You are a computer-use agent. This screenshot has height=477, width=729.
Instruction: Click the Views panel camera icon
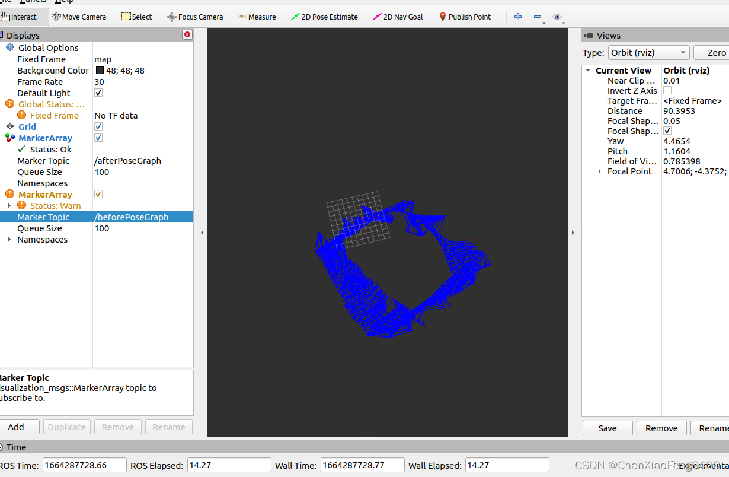[589, 36]
